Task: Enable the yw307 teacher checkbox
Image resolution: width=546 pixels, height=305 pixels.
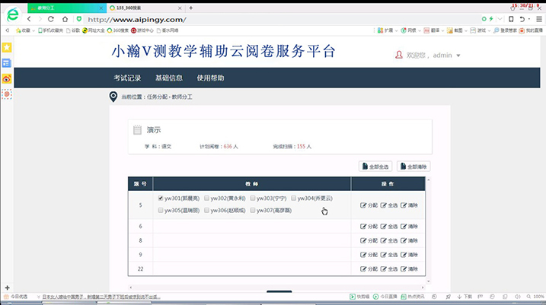Action: (252, 210)
